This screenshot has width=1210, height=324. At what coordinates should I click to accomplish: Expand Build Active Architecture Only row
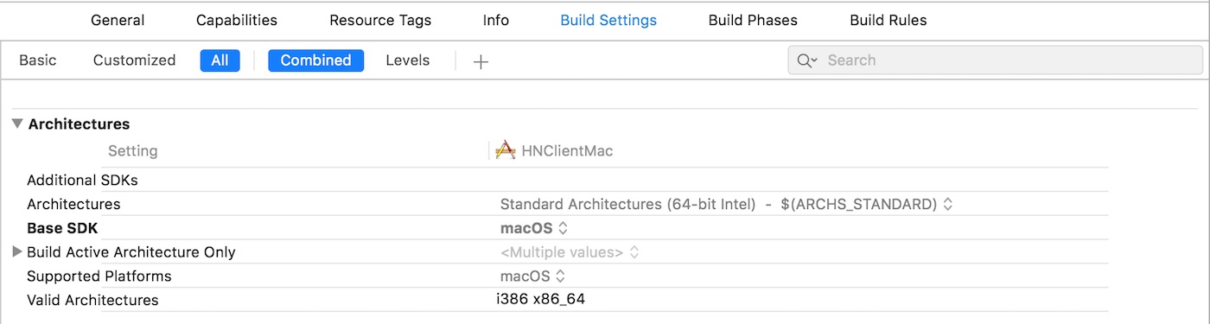coord(16,252)
